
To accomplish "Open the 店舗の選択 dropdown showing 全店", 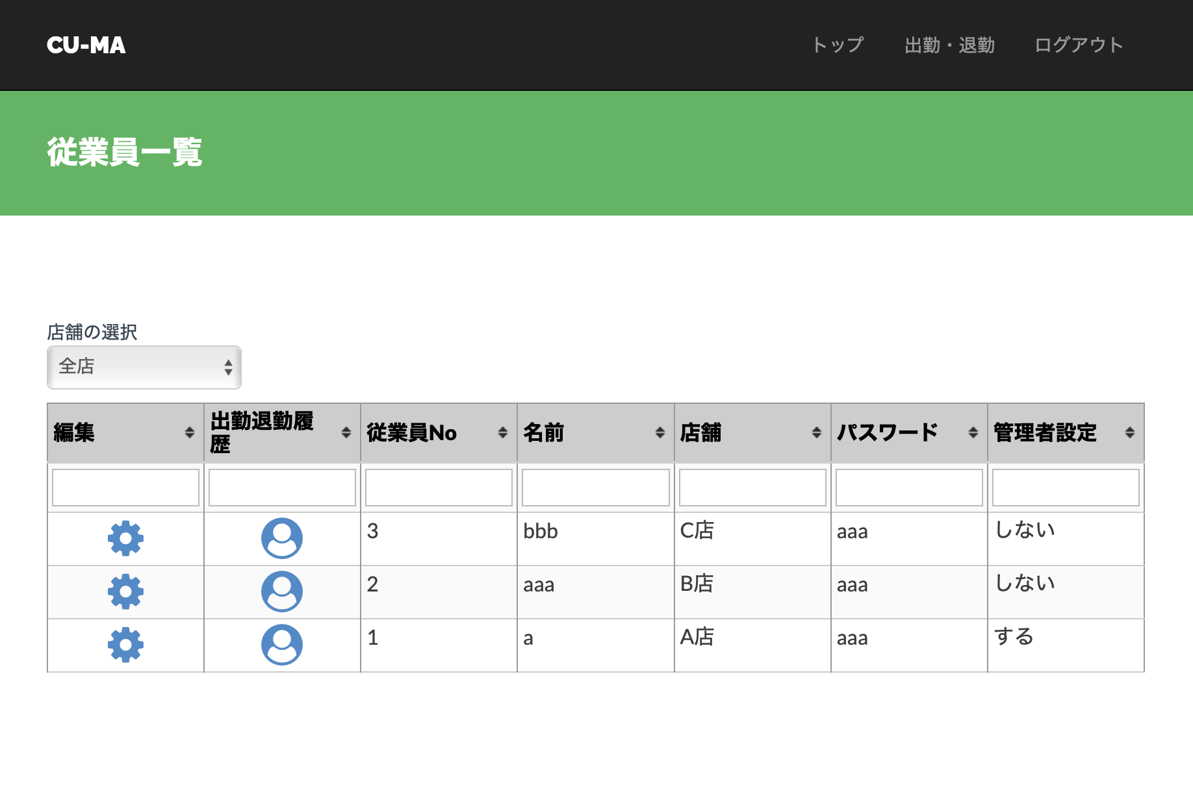I will 144,367.
